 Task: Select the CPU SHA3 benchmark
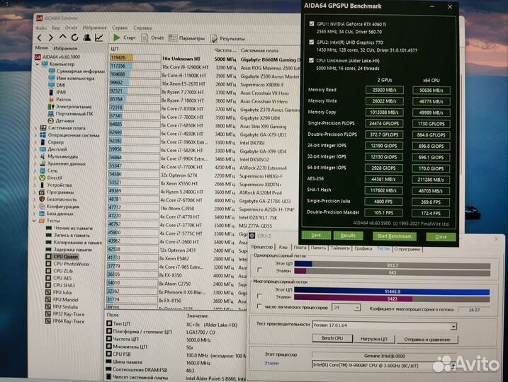(60, 285)
